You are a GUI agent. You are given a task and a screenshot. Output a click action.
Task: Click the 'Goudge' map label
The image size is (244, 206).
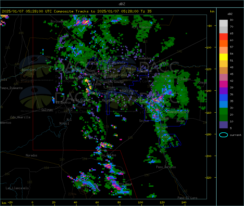119,82
